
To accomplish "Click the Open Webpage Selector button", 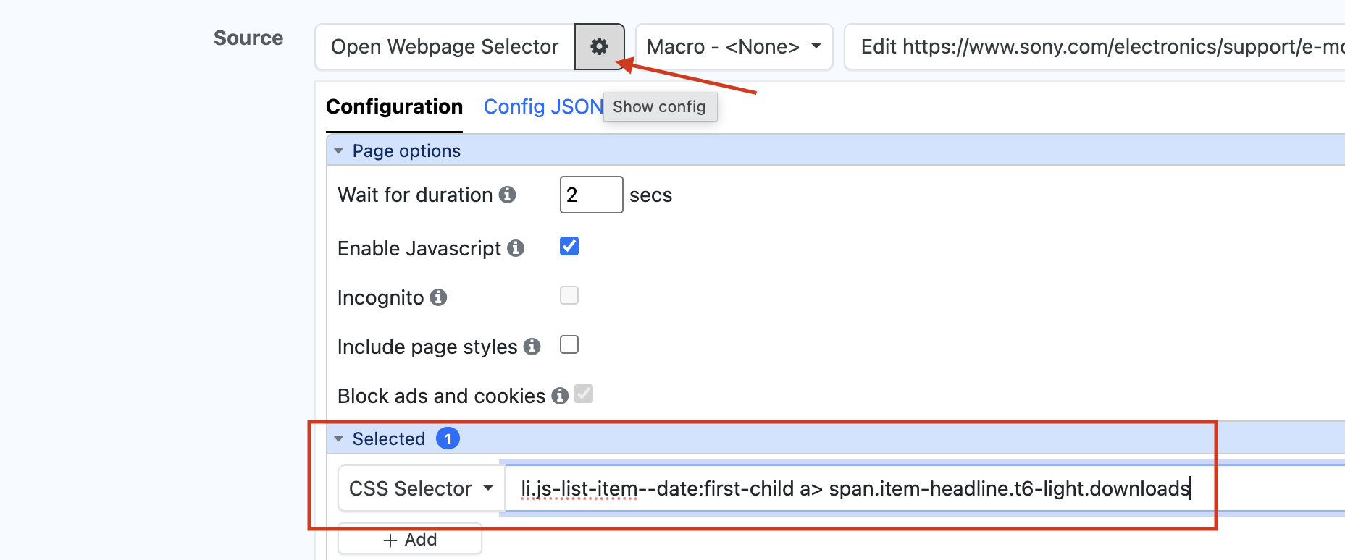I will tap(445, 47).
